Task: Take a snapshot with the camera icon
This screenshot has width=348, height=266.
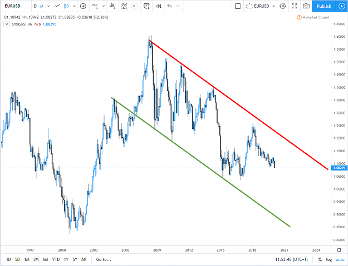Action: [306, 6]
